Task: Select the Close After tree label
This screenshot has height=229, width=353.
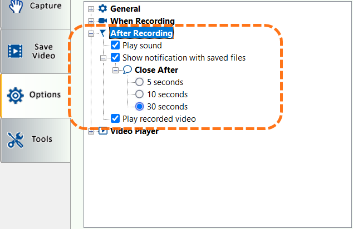Action: (x=156, y=70)
